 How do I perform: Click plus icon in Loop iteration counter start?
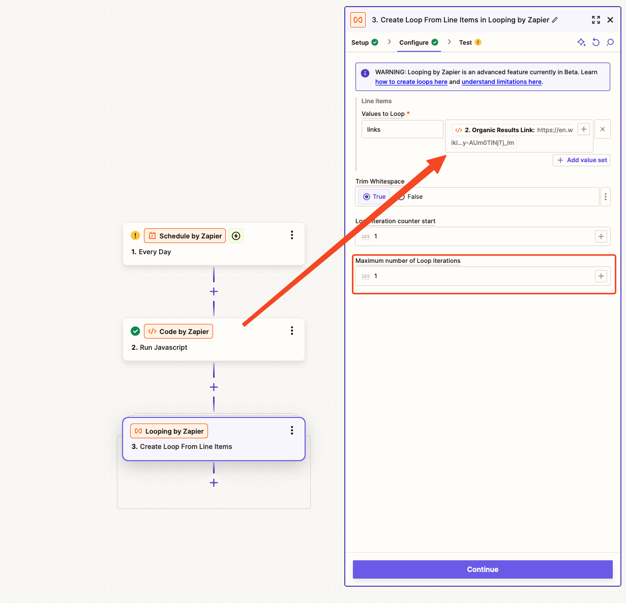601,236
